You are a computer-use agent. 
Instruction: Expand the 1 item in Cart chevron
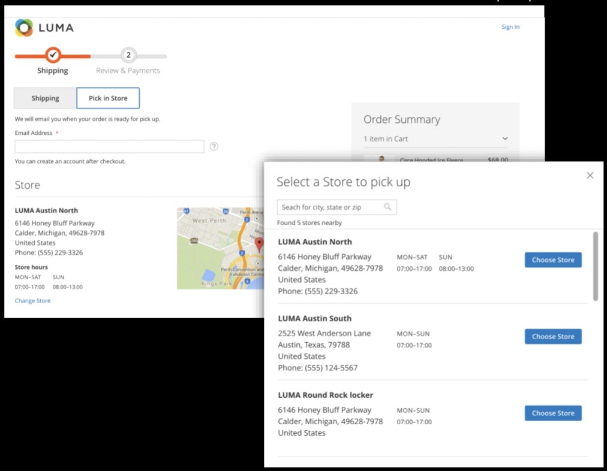[x=504, y=139]
